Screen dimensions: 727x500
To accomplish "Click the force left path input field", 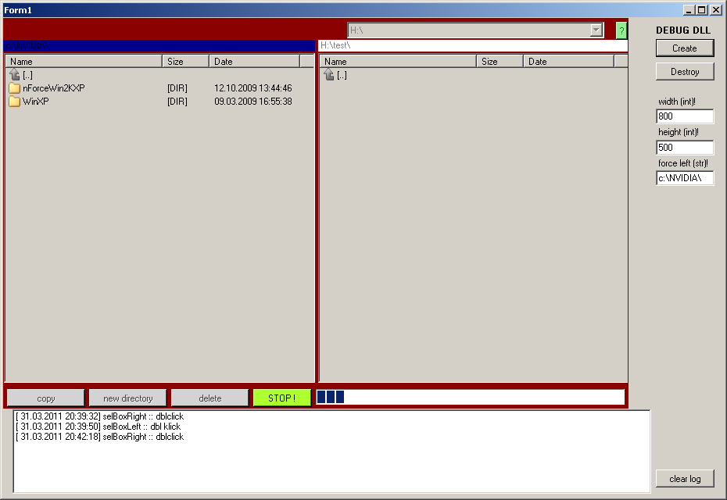I will coord(685,178).
